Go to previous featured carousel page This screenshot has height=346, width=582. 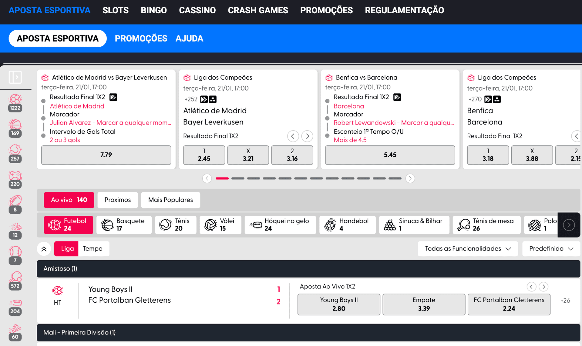tap(207, 178)
